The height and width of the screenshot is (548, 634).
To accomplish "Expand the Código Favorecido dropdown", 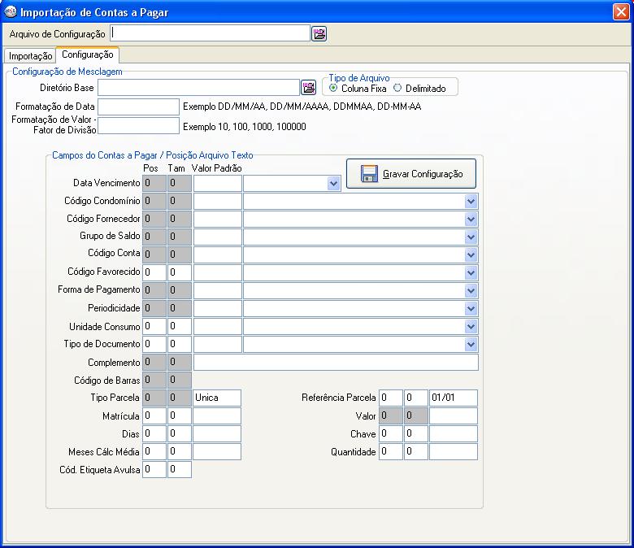I will (471, 273).
